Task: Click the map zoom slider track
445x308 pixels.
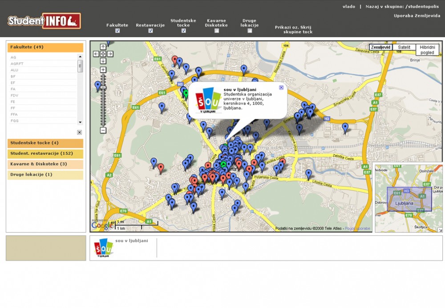Action: tap(103, 107)
